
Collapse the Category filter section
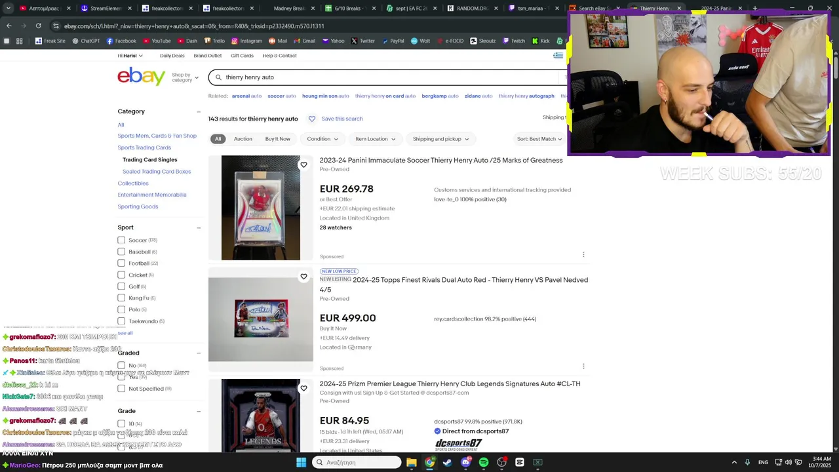(x=199, y=111)
